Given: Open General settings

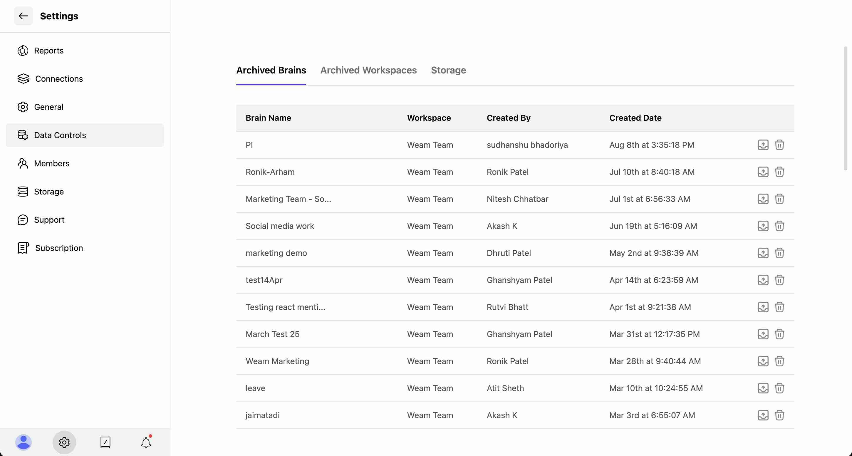Looking at the screenshot, I should 85,107.
